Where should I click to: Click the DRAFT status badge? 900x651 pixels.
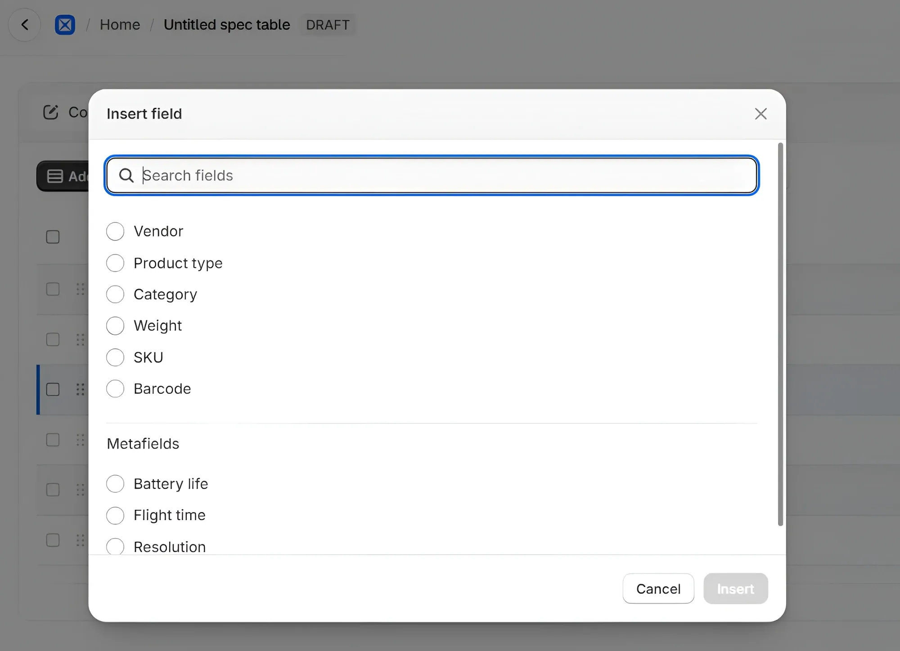pyautogui.click(x=328, y=25)
